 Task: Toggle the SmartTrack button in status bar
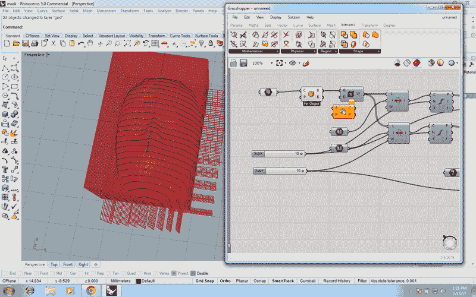pos(283,281)
